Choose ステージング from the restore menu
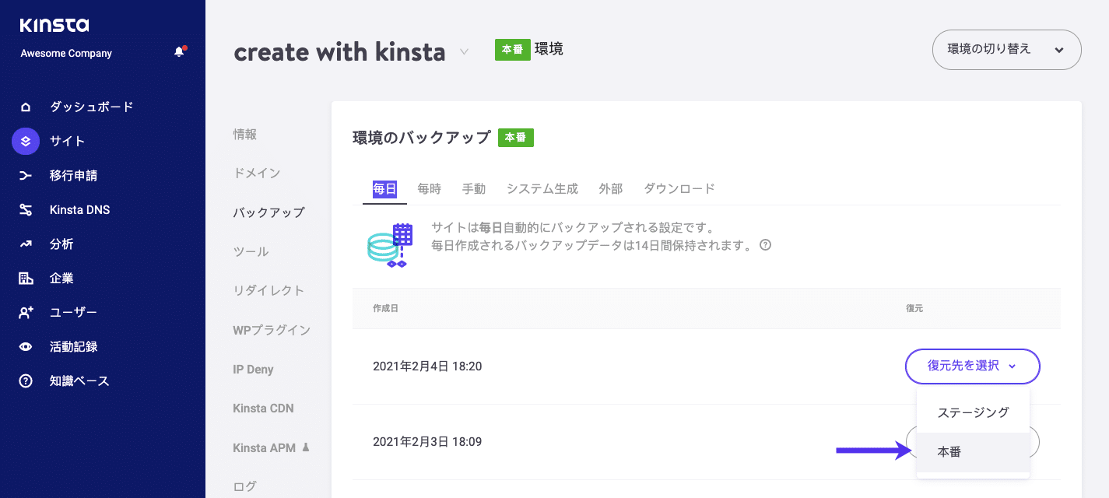 tap(972, 412)
